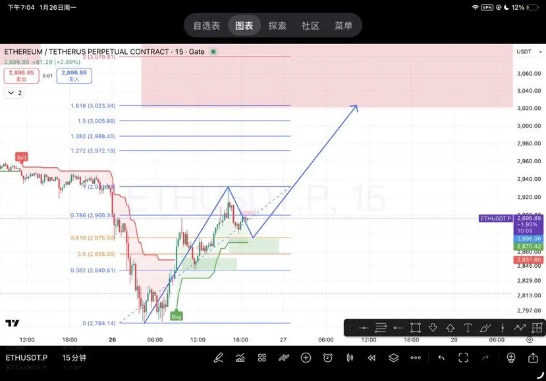This screenshot has width=546, height=381.
Task: Create an alert with alarm clock icon
Action: (328, 358)
